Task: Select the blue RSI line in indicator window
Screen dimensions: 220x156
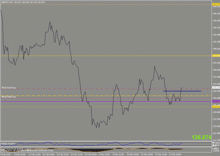Action: point(92,144)
